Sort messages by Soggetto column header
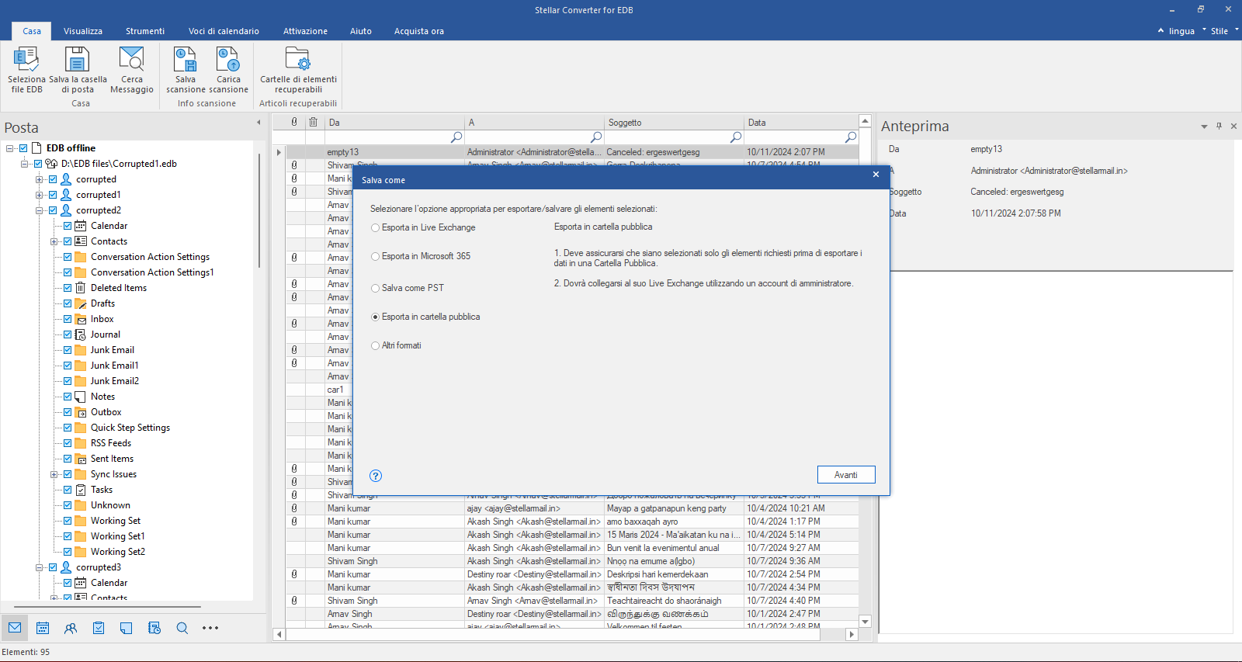 tap(675, 122)
